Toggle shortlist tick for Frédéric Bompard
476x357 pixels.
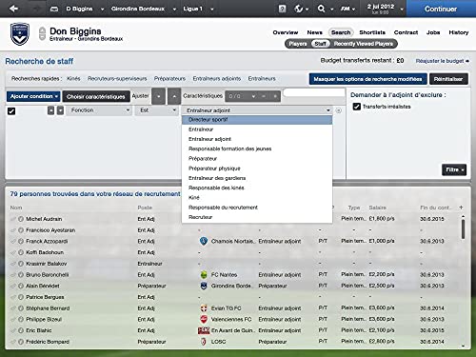[13, 342]
